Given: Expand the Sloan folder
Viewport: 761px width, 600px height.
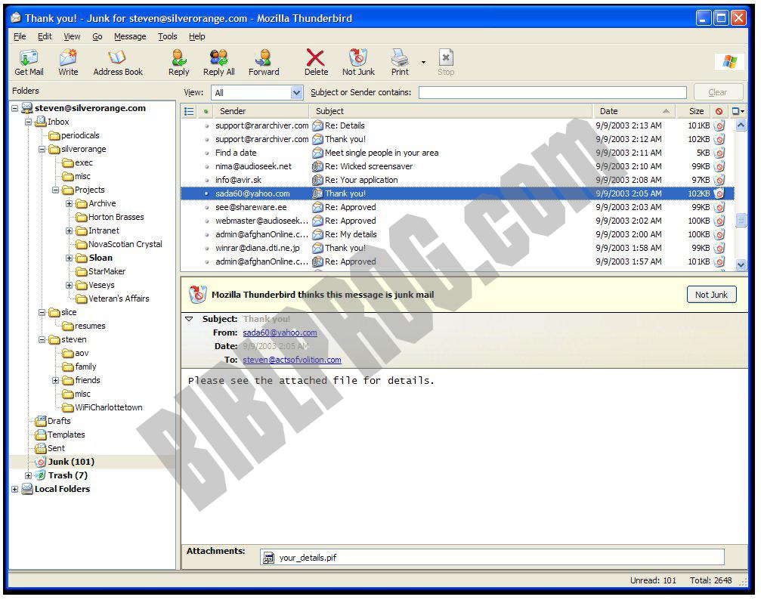Looking at the screenshot, I should [70, 258].
